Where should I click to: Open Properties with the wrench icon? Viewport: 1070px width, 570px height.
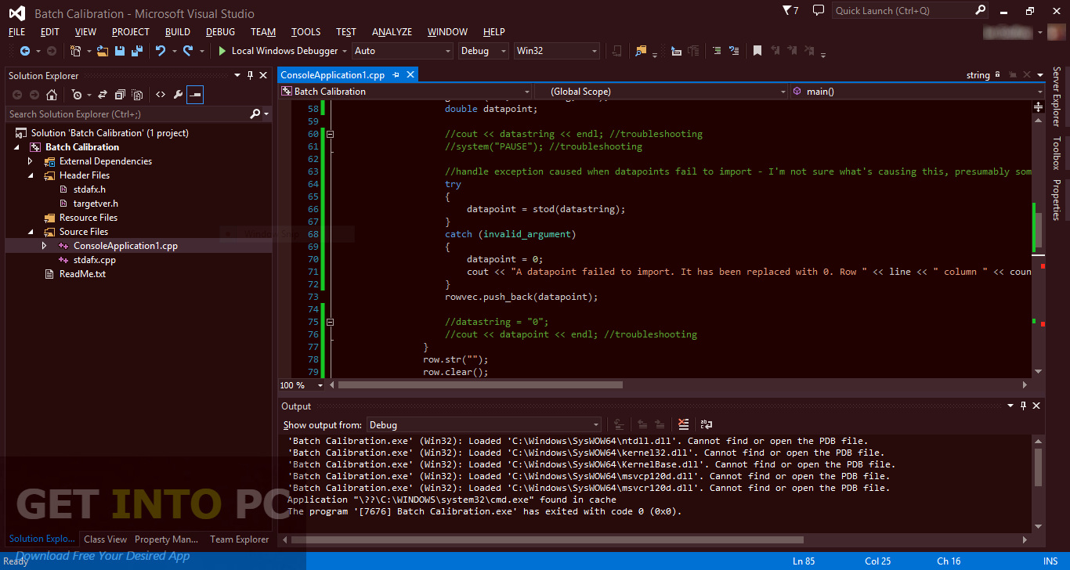[x=178, y=95]
